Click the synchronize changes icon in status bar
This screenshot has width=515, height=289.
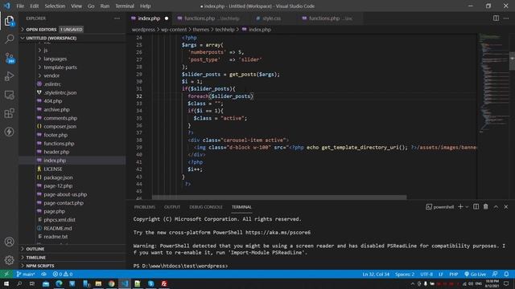[x=43, y=274]
